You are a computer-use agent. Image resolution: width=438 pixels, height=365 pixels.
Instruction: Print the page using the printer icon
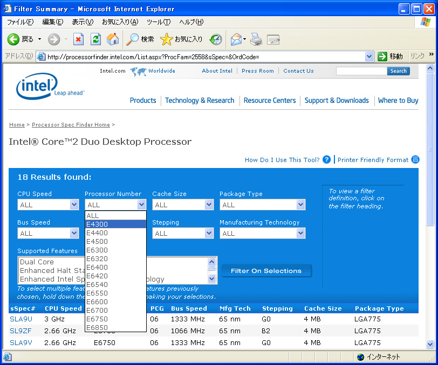coord(256,39)
